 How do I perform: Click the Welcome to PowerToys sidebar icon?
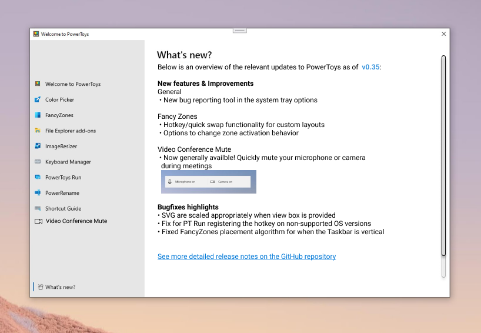tap(38, 84)
